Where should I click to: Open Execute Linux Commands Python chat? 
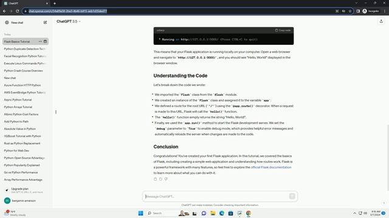pyautogui.click(x=25, y=64)
